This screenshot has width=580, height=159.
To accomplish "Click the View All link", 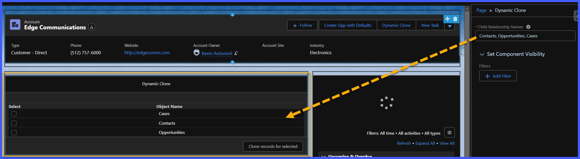I will pyautogui.click(x=447, y=143).
